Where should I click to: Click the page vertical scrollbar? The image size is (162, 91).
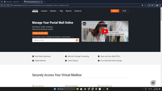coord(161,14)
